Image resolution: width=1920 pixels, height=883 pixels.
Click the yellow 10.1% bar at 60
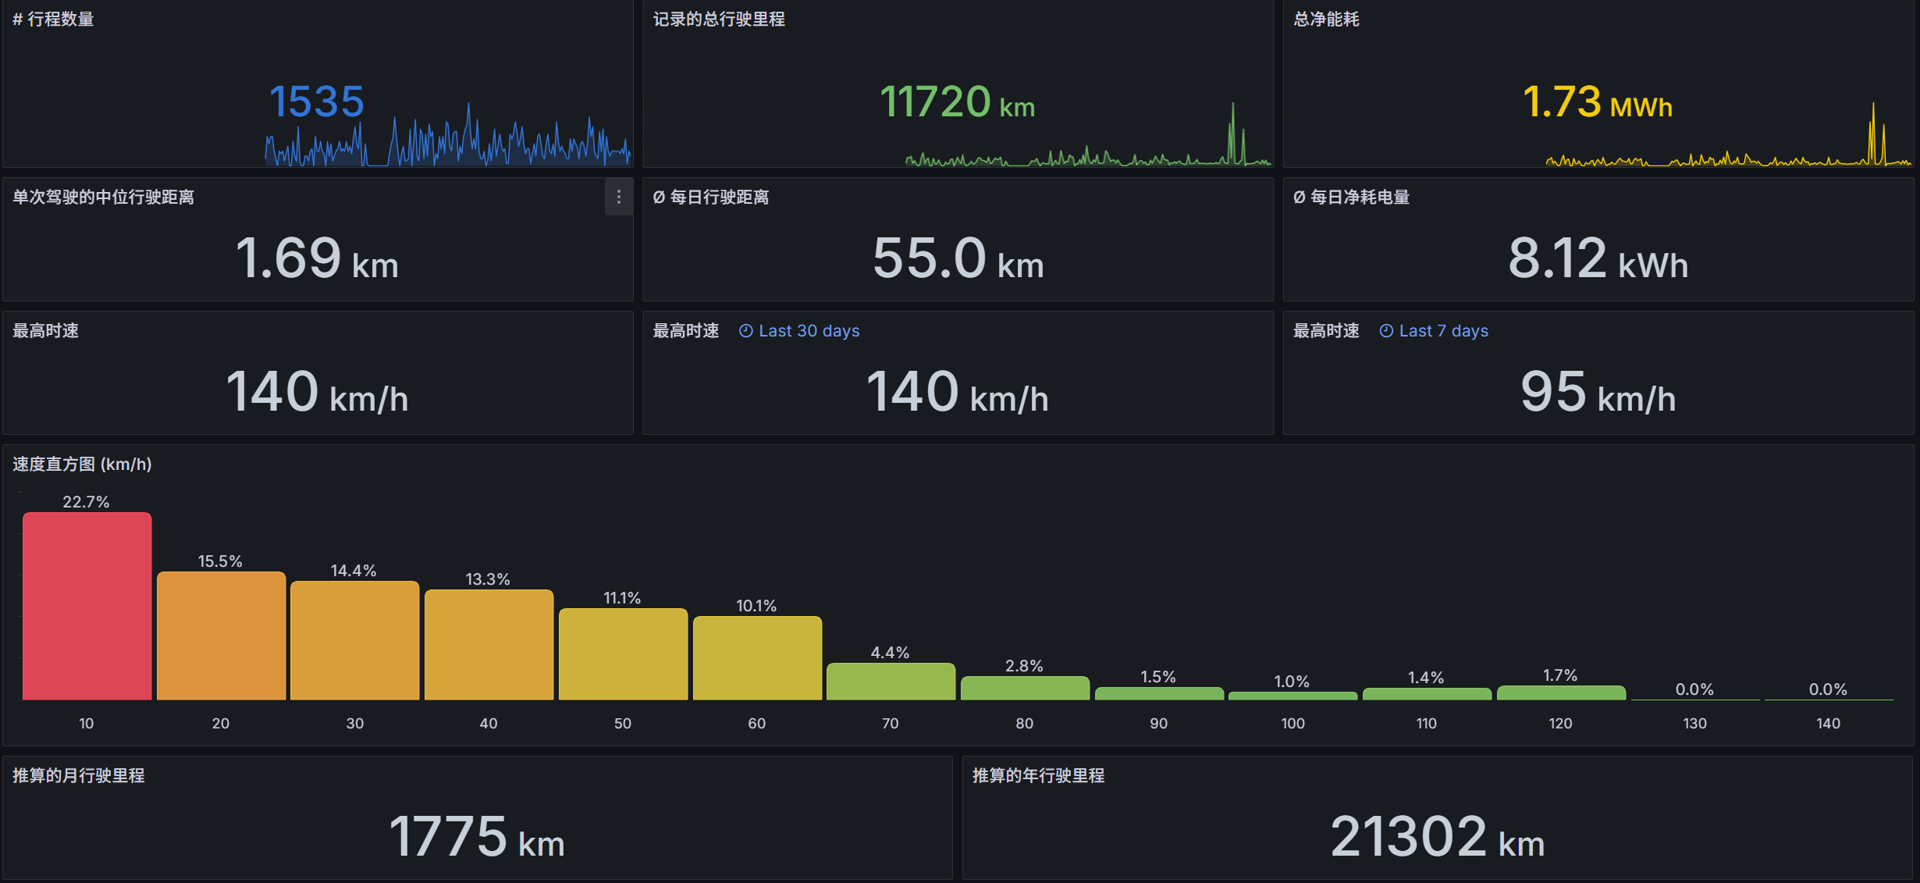pyautogui.click(x=757, y=657)
